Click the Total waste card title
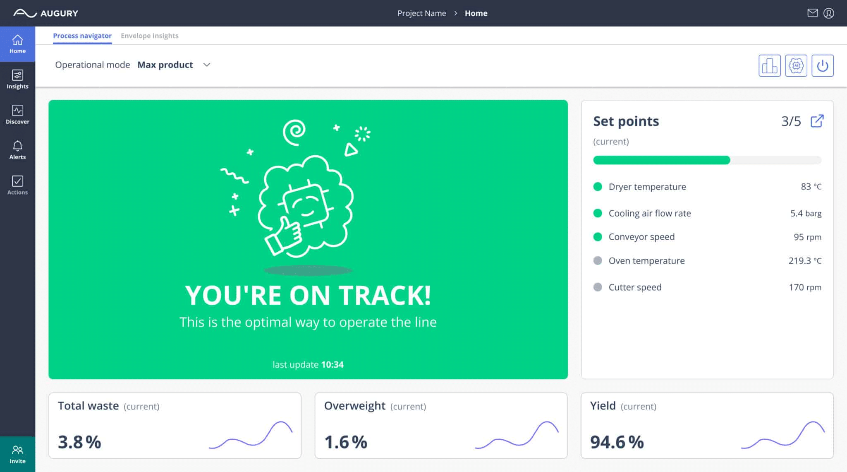This screenshot has height=472, width=847. pyautogui.click(x=88, y=406)
